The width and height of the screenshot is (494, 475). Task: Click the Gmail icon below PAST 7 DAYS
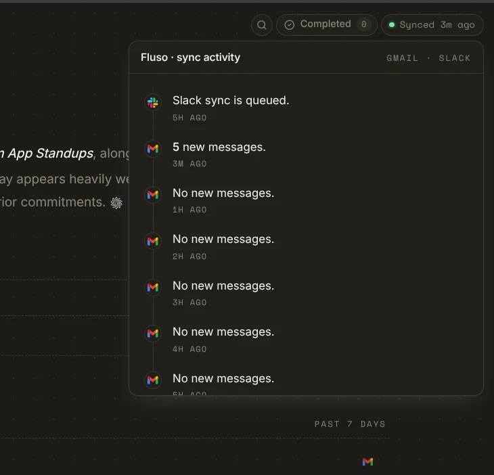tap(367, 461)
